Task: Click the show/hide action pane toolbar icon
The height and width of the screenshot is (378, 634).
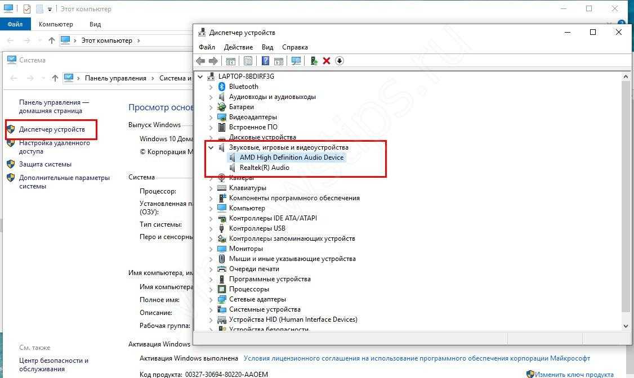Action: click(x=279, y=61)
